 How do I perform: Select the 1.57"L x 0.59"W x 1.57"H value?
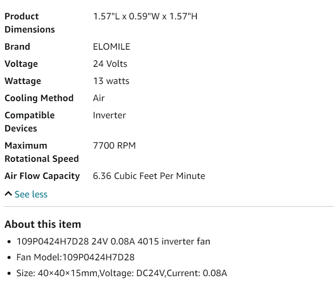(145, 16)
